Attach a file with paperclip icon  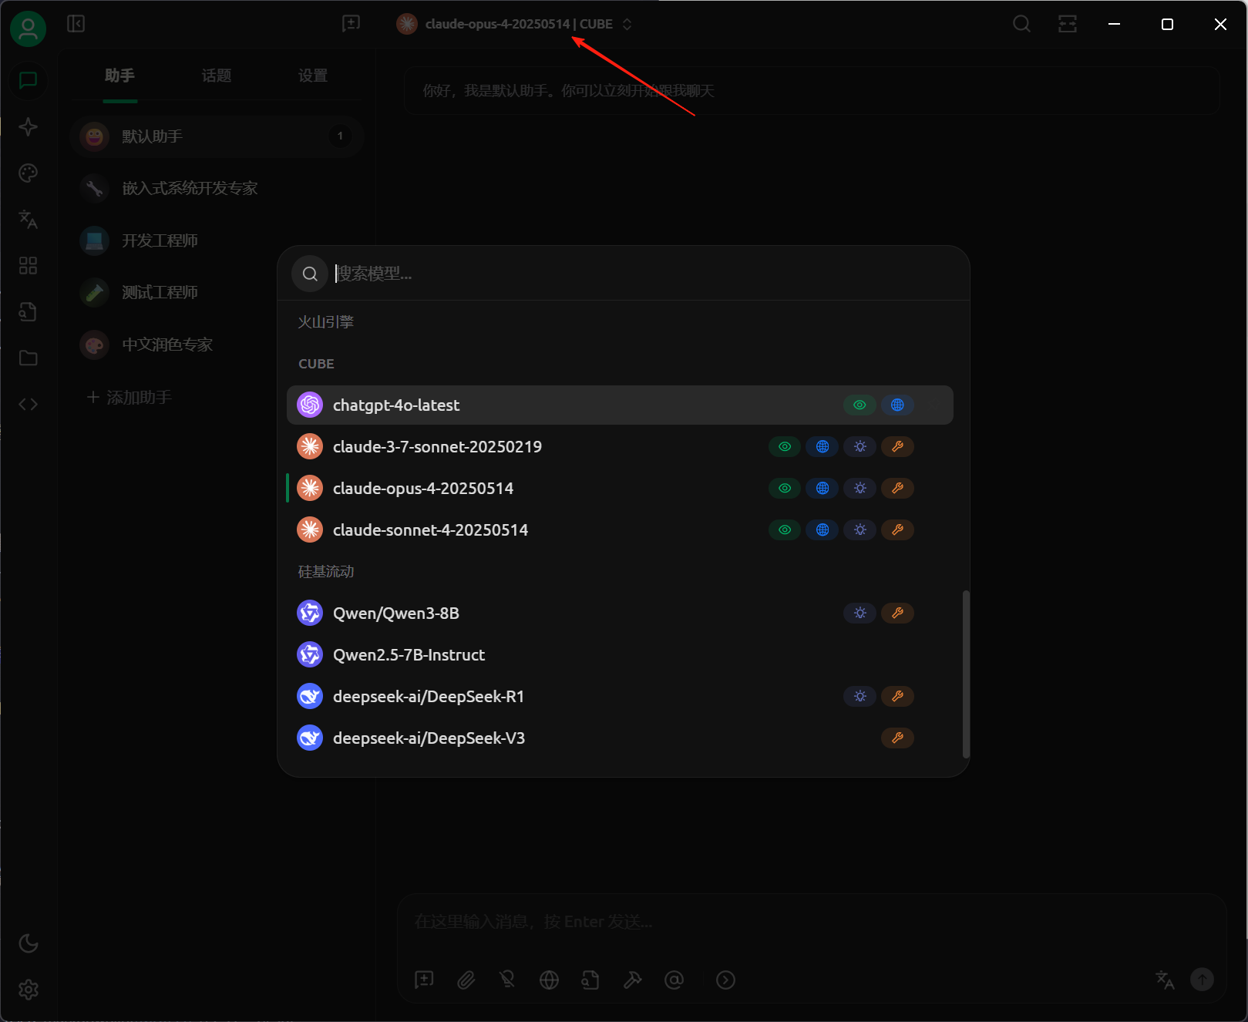[466, 980]
